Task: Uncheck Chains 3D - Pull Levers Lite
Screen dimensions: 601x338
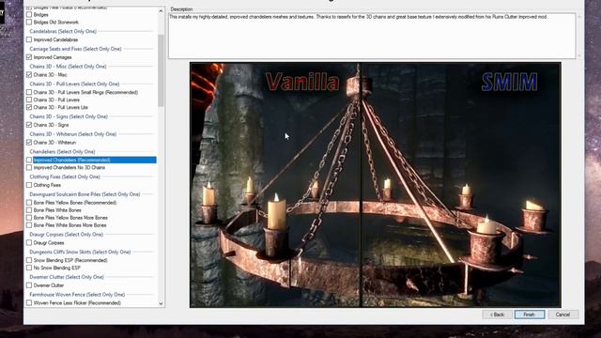Action: point(29,107)
